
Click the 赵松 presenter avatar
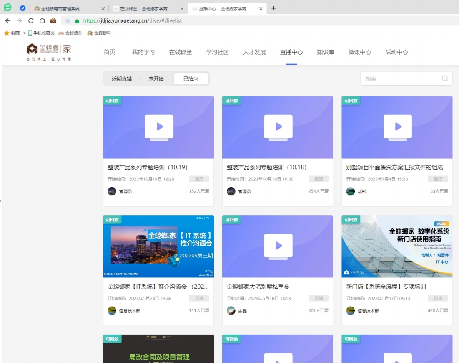pyautogui.click(x=350, y=191)
